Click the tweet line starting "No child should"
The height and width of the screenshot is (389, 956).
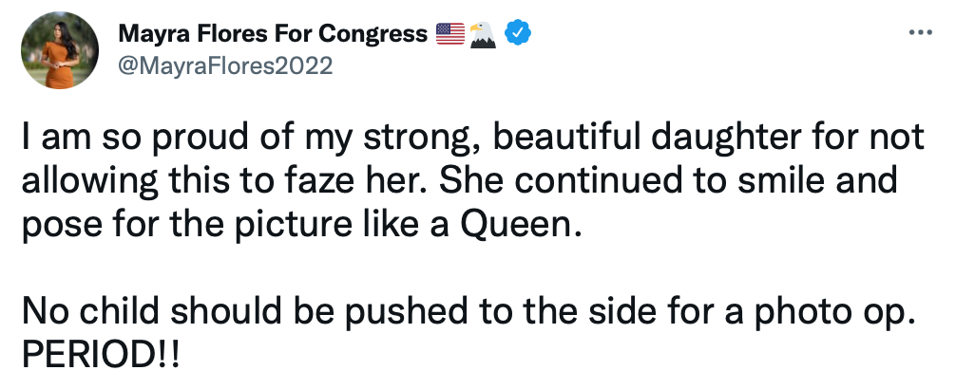(468, 313)
